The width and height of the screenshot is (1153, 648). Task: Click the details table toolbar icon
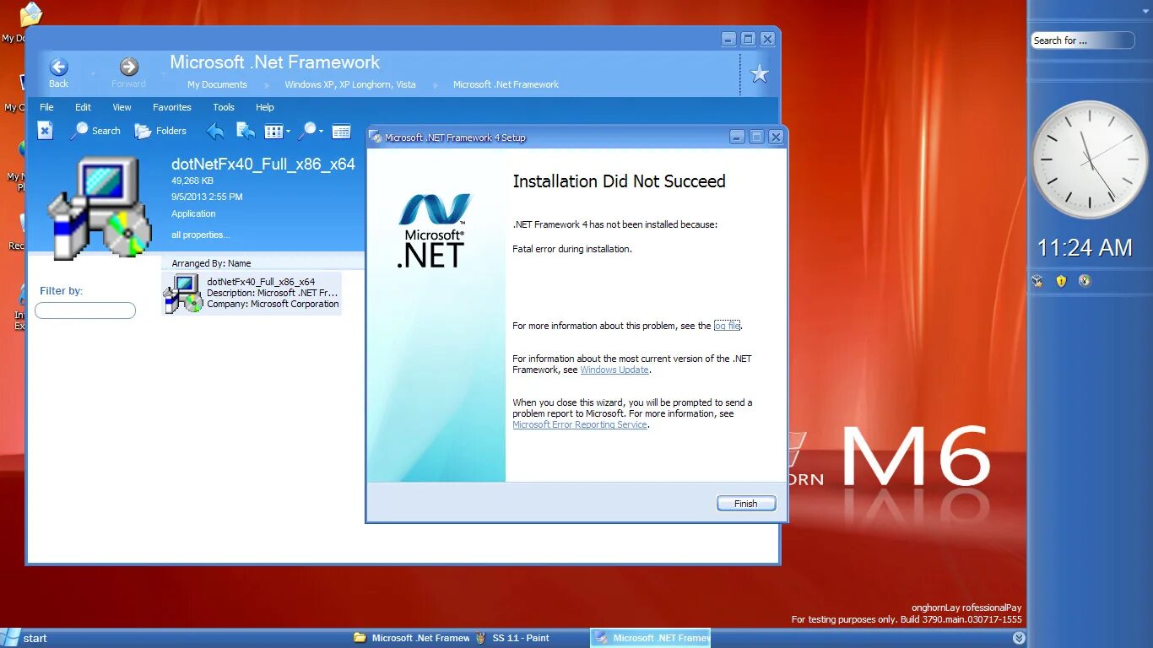(341, 131)
